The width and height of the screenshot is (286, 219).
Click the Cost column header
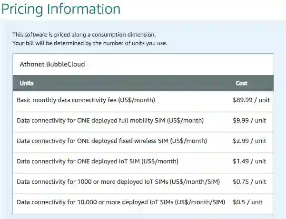241,83
